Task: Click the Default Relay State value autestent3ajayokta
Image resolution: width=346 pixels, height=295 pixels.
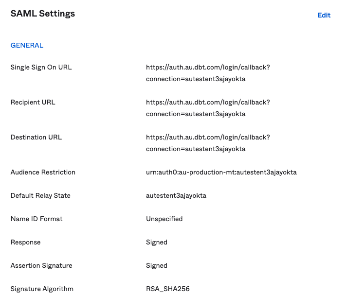Action: click(x=176, y=195)
